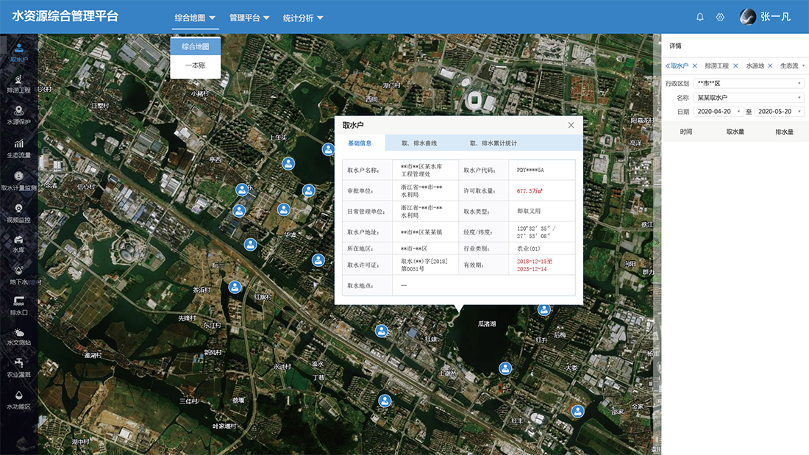This screenshot has width=809, height=455.
Task: Open settings via the gear icon
Action: [720, 17]
